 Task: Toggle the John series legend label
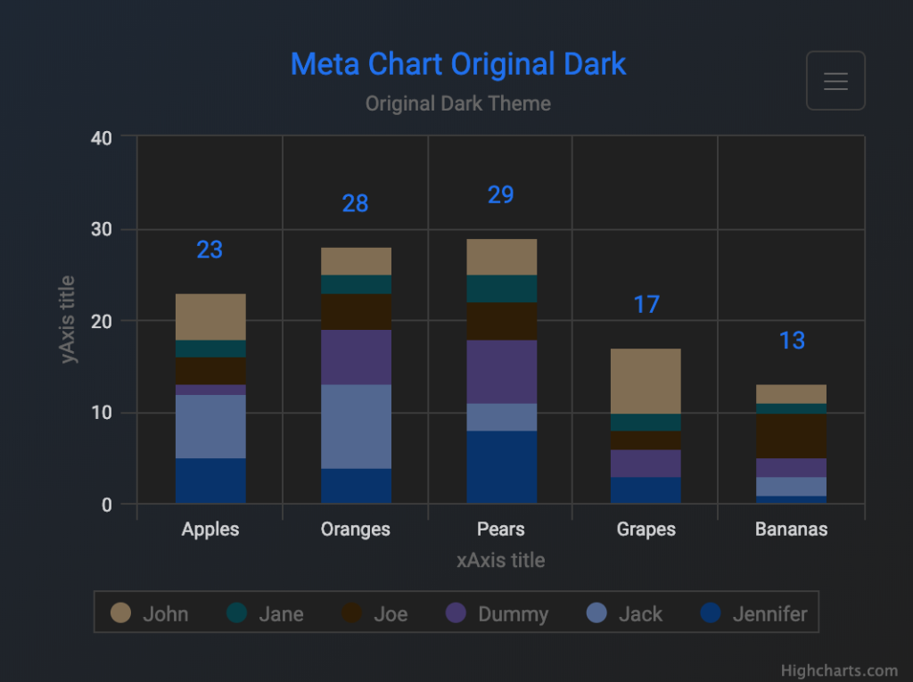pos(166,613)
